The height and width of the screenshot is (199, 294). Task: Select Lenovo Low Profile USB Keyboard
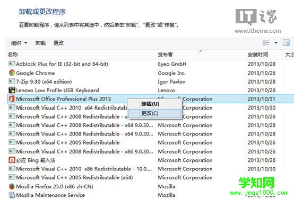click(x=57, y=91)
